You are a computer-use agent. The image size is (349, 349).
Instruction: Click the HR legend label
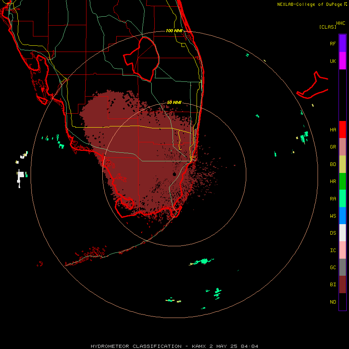pos(333,181)
